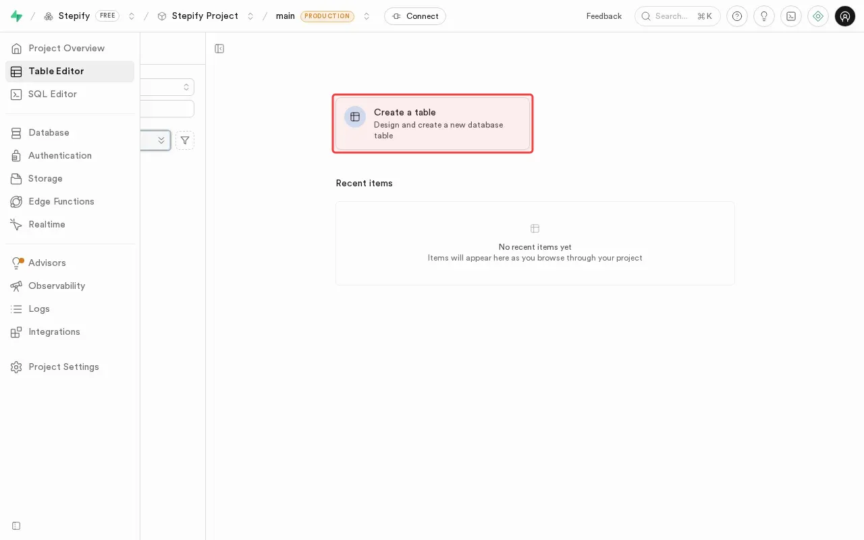The height and width of the screenshot is (540, 864).
Task: Click the filter funnel icon
Action: [x=184, y=140]
